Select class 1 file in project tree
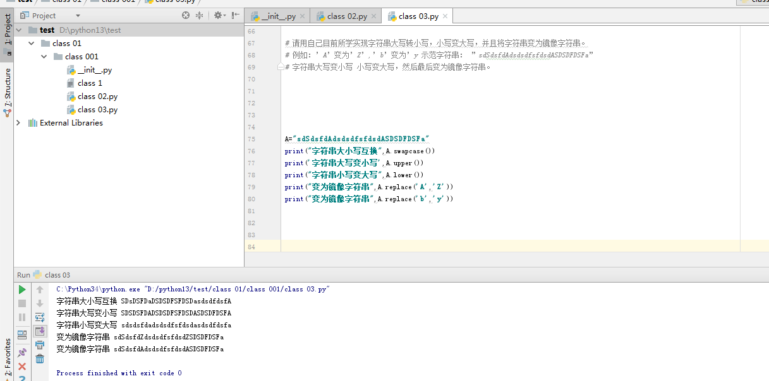The height and width of the screenshot is (381, 769). click(90, 83)
